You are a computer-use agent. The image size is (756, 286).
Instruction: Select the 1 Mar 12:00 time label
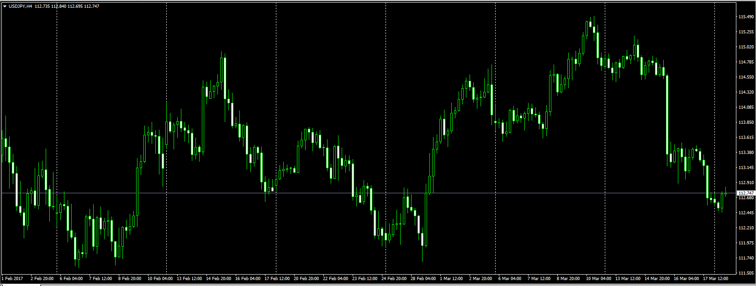(451, 279)
